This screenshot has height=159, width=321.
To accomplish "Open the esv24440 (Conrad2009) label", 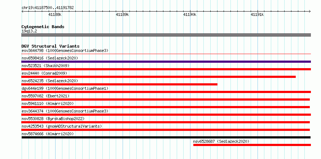I will click(44, 73).
